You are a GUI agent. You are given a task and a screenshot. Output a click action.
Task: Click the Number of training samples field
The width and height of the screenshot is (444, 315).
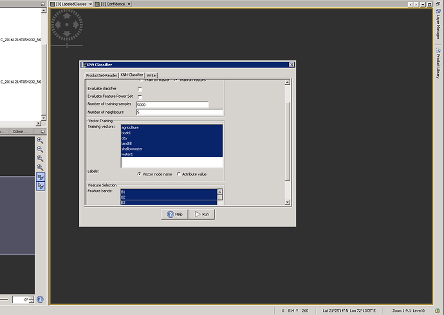click(x=172, y=105)
